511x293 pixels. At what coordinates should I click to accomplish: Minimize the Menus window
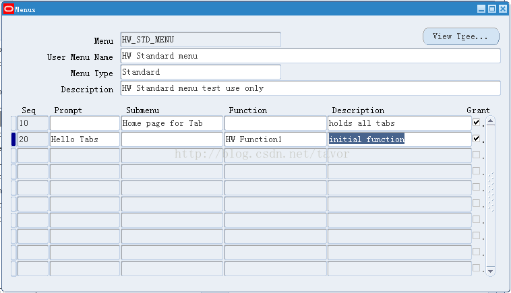coord(481,9)
